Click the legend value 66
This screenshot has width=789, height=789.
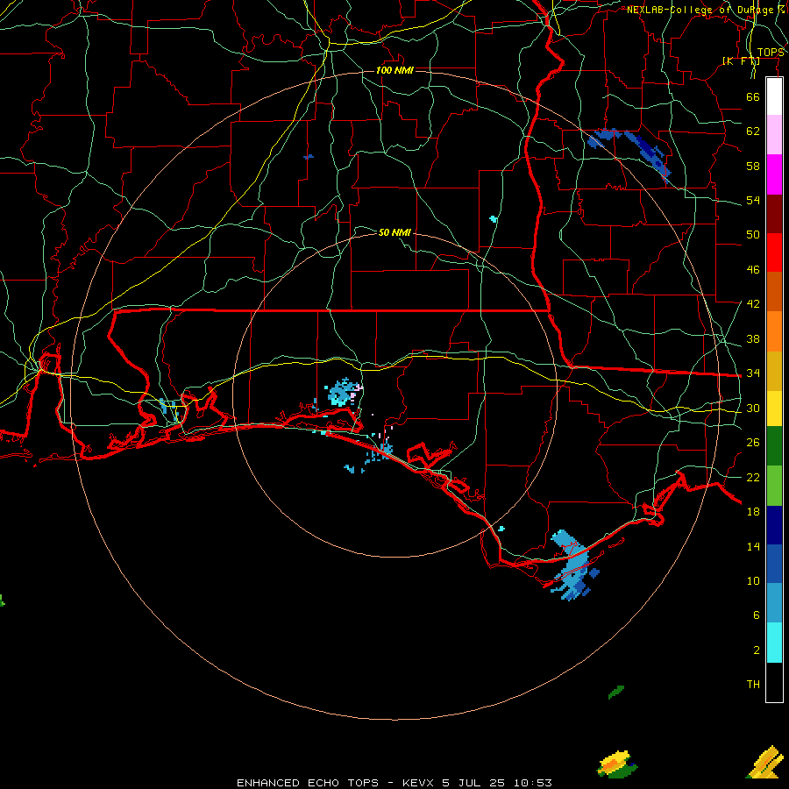pyautogui.click(x=753, y=96)
